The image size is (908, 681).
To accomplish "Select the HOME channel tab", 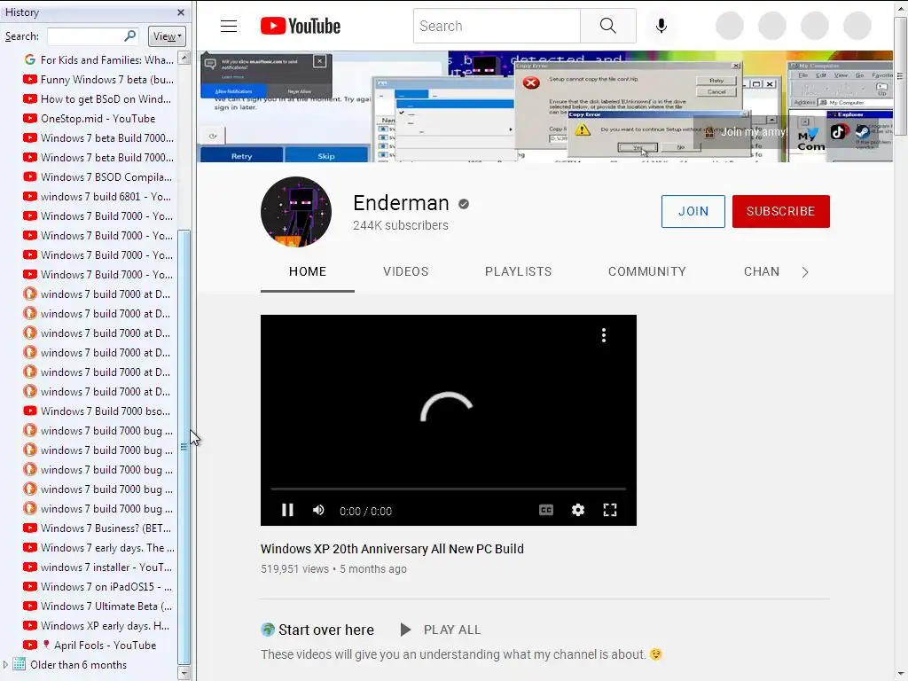I will pyautogui.click(x=308, y=271).
